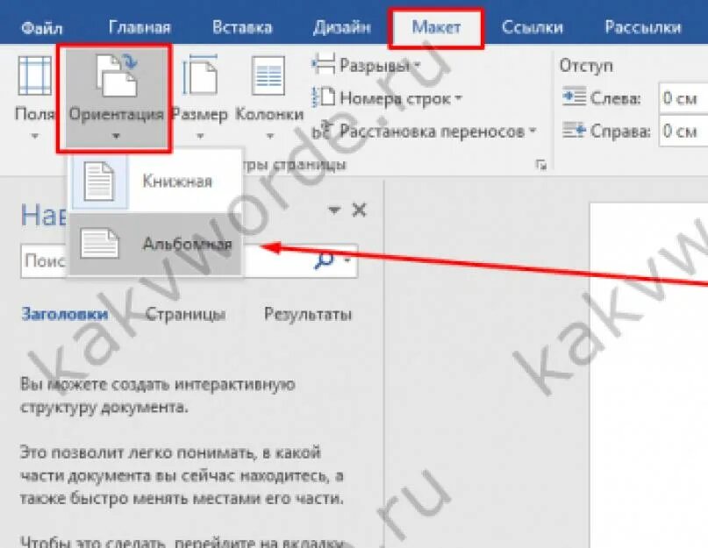Switch to Результаты navigation tab

coord(308,314)
